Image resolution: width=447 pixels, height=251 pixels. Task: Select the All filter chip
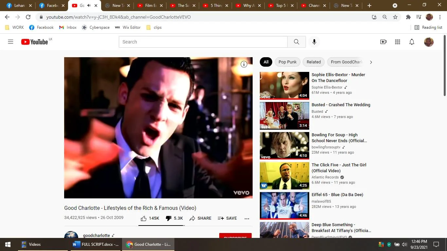click(x=266, y=62)
